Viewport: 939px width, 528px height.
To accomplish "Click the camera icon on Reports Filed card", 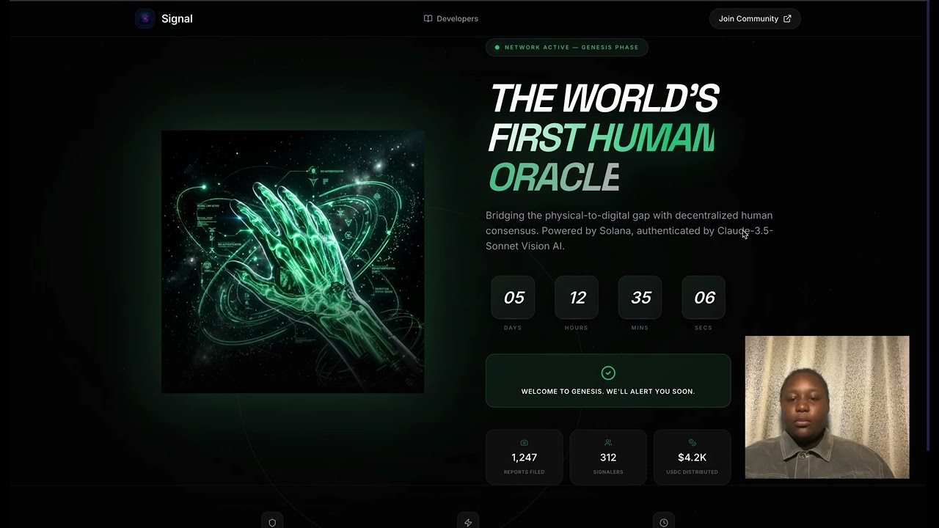I will click(x=524, y=443).
